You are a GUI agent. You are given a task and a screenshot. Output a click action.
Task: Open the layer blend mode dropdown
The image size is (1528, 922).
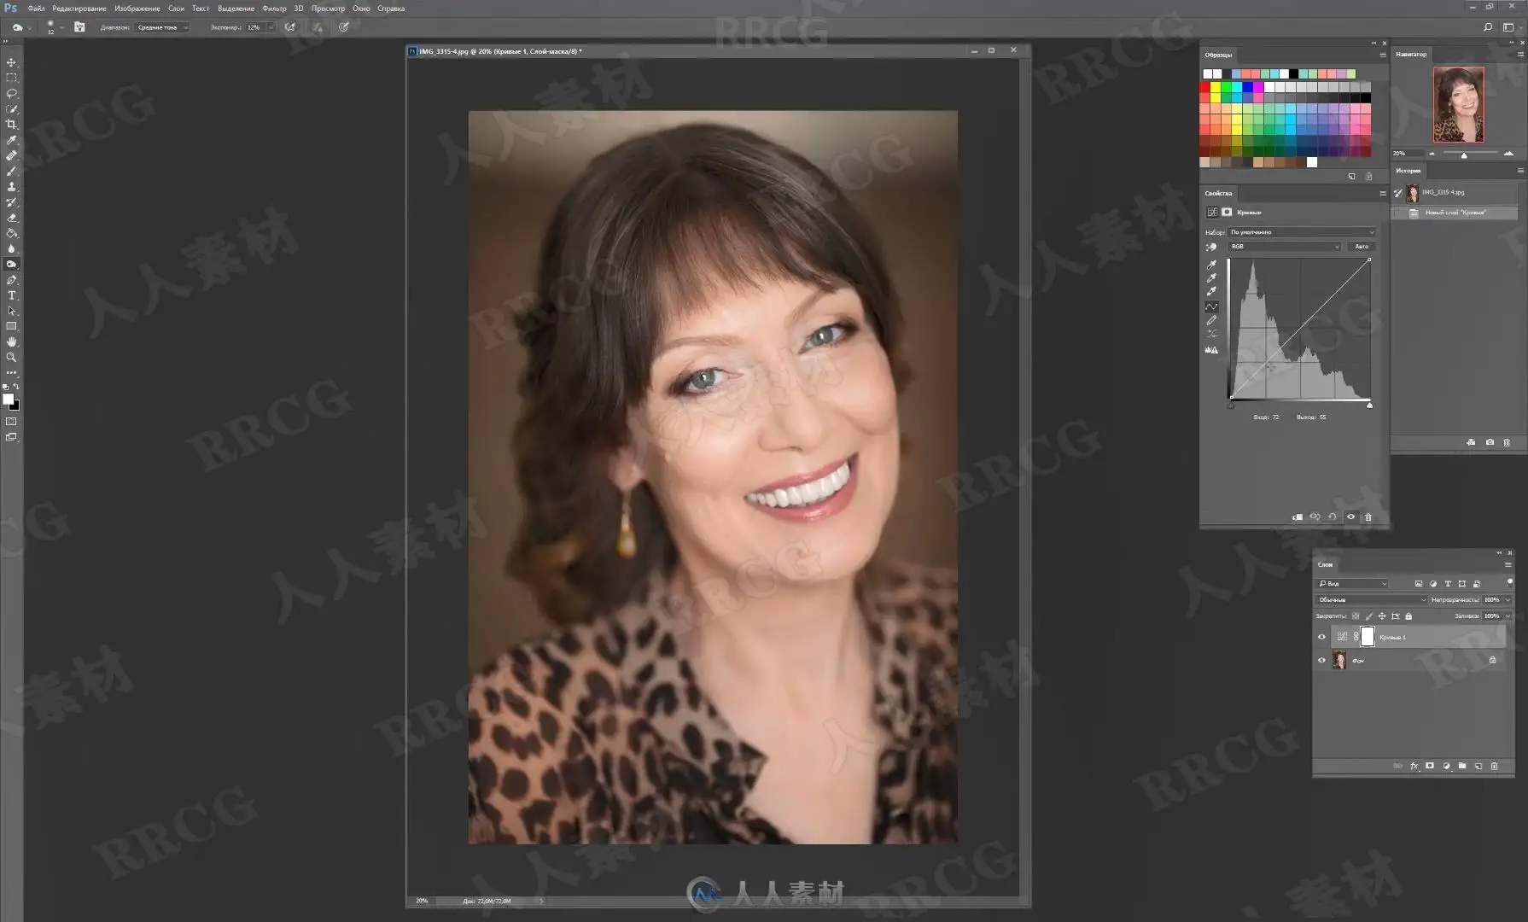pos(1371,600)
